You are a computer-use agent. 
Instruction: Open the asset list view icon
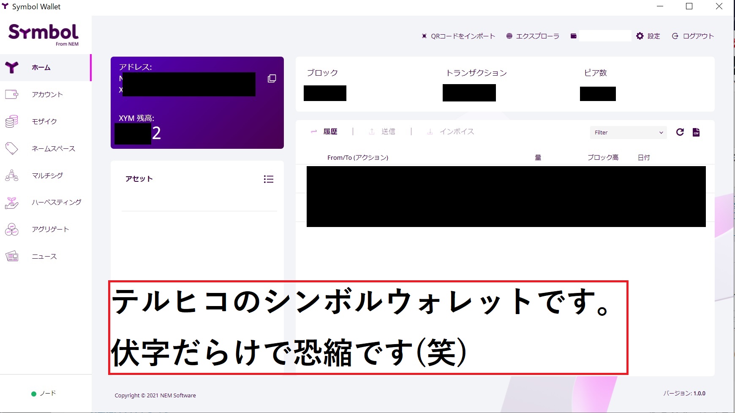268,179
